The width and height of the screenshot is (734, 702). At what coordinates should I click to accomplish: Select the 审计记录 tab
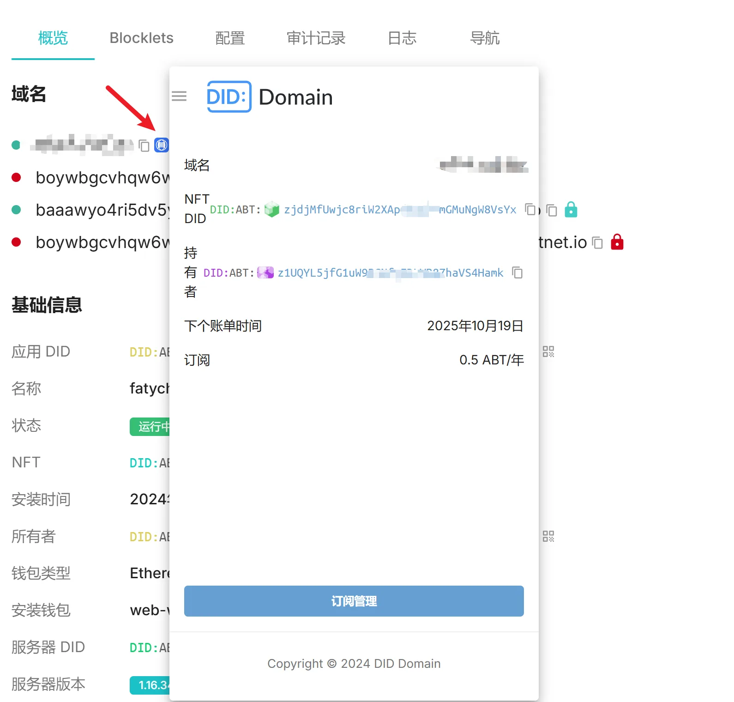[316, 38]
